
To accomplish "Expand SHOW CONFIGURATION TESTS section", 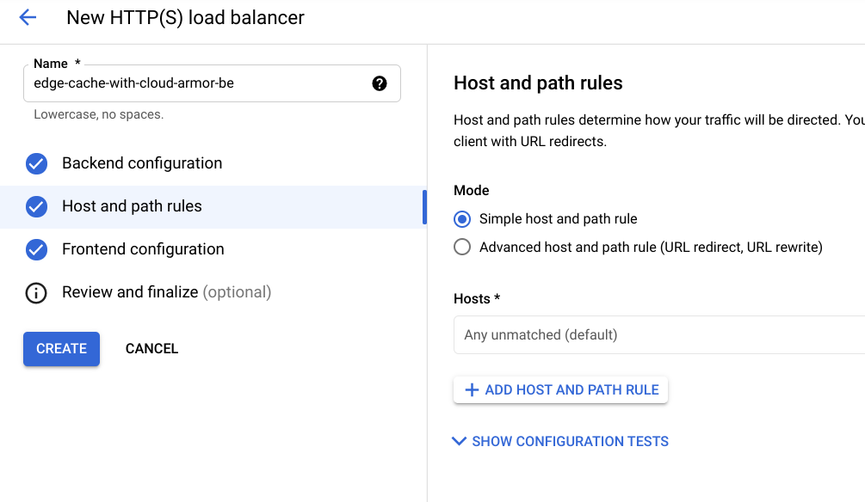I will click(x=570, y=442).
